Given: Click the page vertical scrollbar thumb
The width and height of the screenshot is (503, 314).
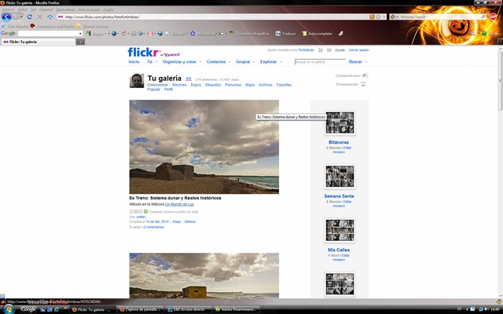Looking at the screenshot, I should (500, 80).
